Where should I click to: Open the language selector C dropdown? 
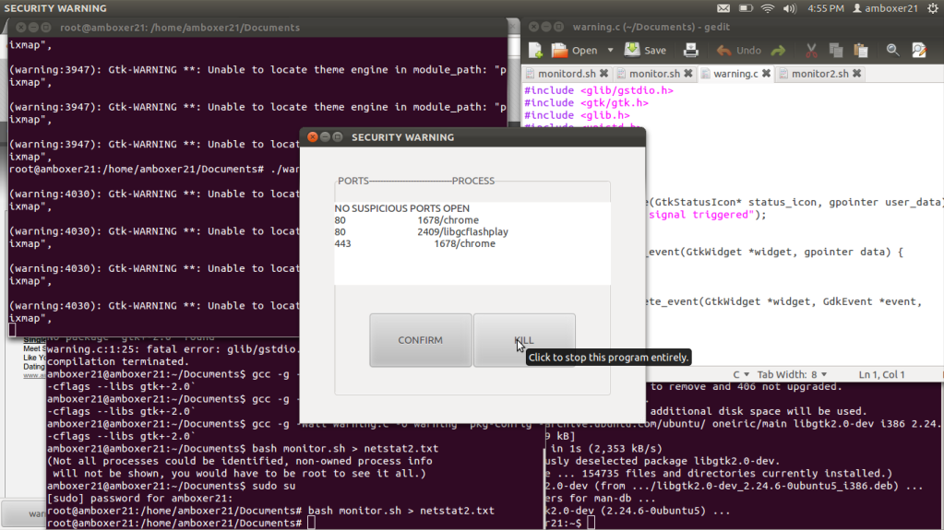click(x=740, y=374)
